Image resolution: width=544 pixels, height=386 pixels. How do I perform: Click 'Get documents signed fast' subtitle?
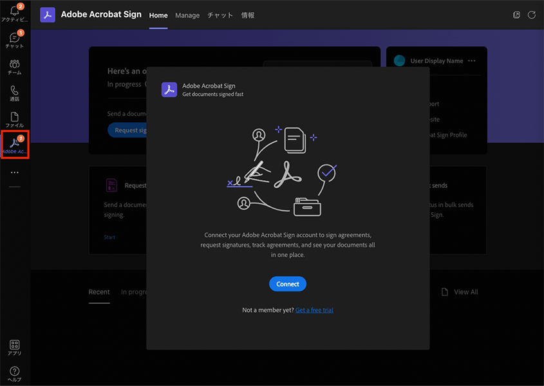click(212, 95)
